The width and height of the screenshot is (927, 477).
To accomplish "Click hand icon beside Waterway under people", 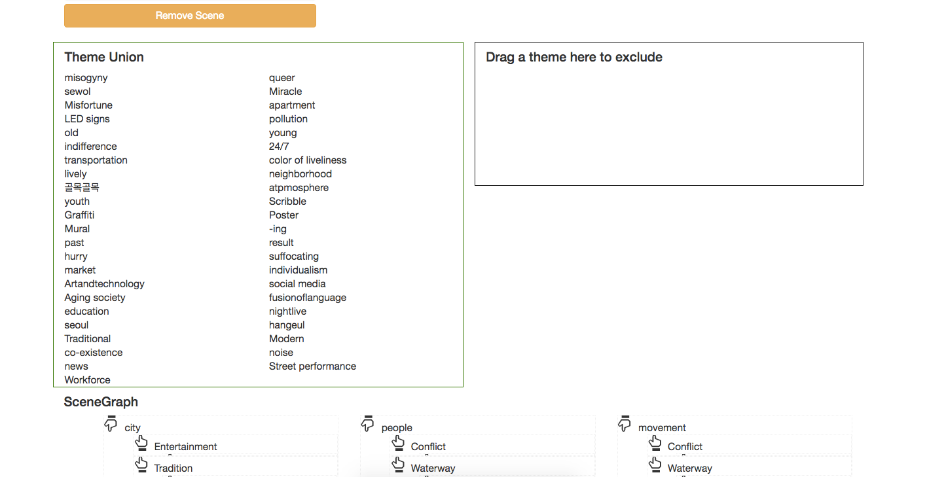I will [x=398, y=465].
